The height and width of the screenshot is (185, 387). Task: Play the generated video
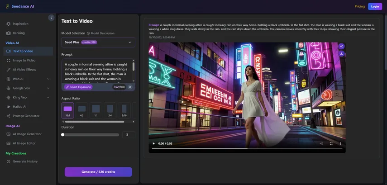(153, 143)
